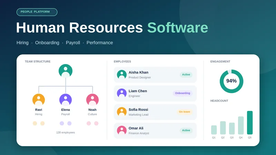Click the ENGAGEMENT heading
The image size is (276, 155).
[x=220, y=62]
